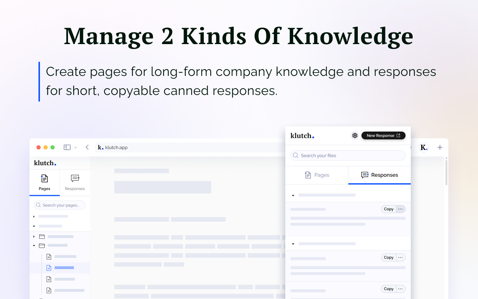This screenshot has height=299, width=478.
Task: Click the back navigation chevron
Action: 87,147
